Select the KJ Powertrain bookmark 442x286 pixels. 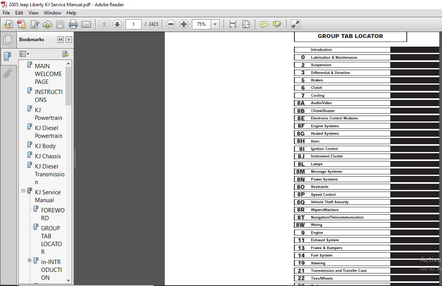click(x=49, y=114)
